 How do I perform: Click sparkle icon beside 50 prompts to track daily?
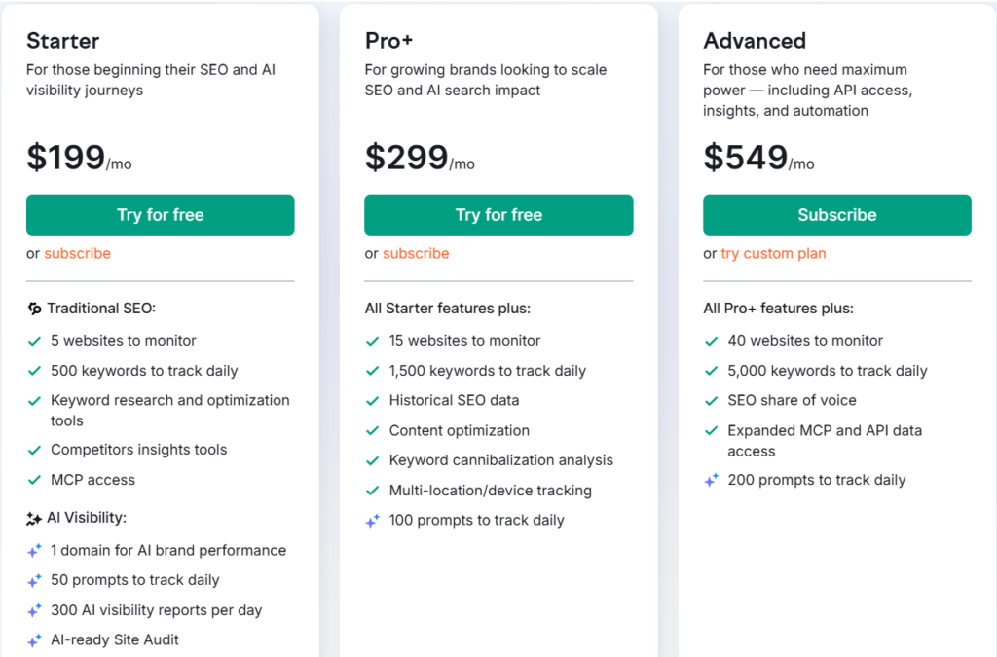pyautogui.click(x=34, y=580)
